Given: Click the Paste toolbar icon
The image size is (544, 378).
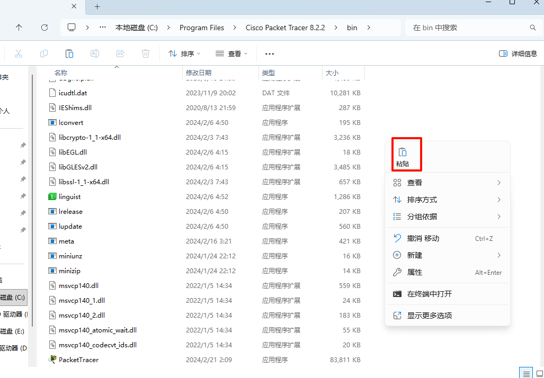Looking at the screenshot, I should [69, 54].
